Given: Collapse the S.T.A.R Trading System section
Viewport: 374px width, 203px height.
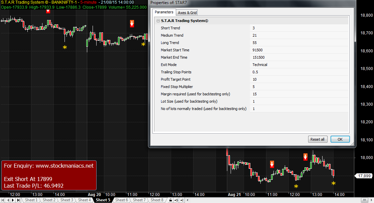Looking at the screenshot, I should pos(158,21).
